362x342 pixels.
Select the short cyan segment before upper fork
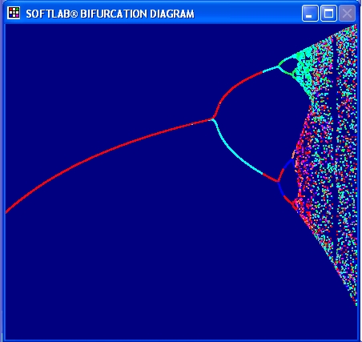[x=270, y=70]
